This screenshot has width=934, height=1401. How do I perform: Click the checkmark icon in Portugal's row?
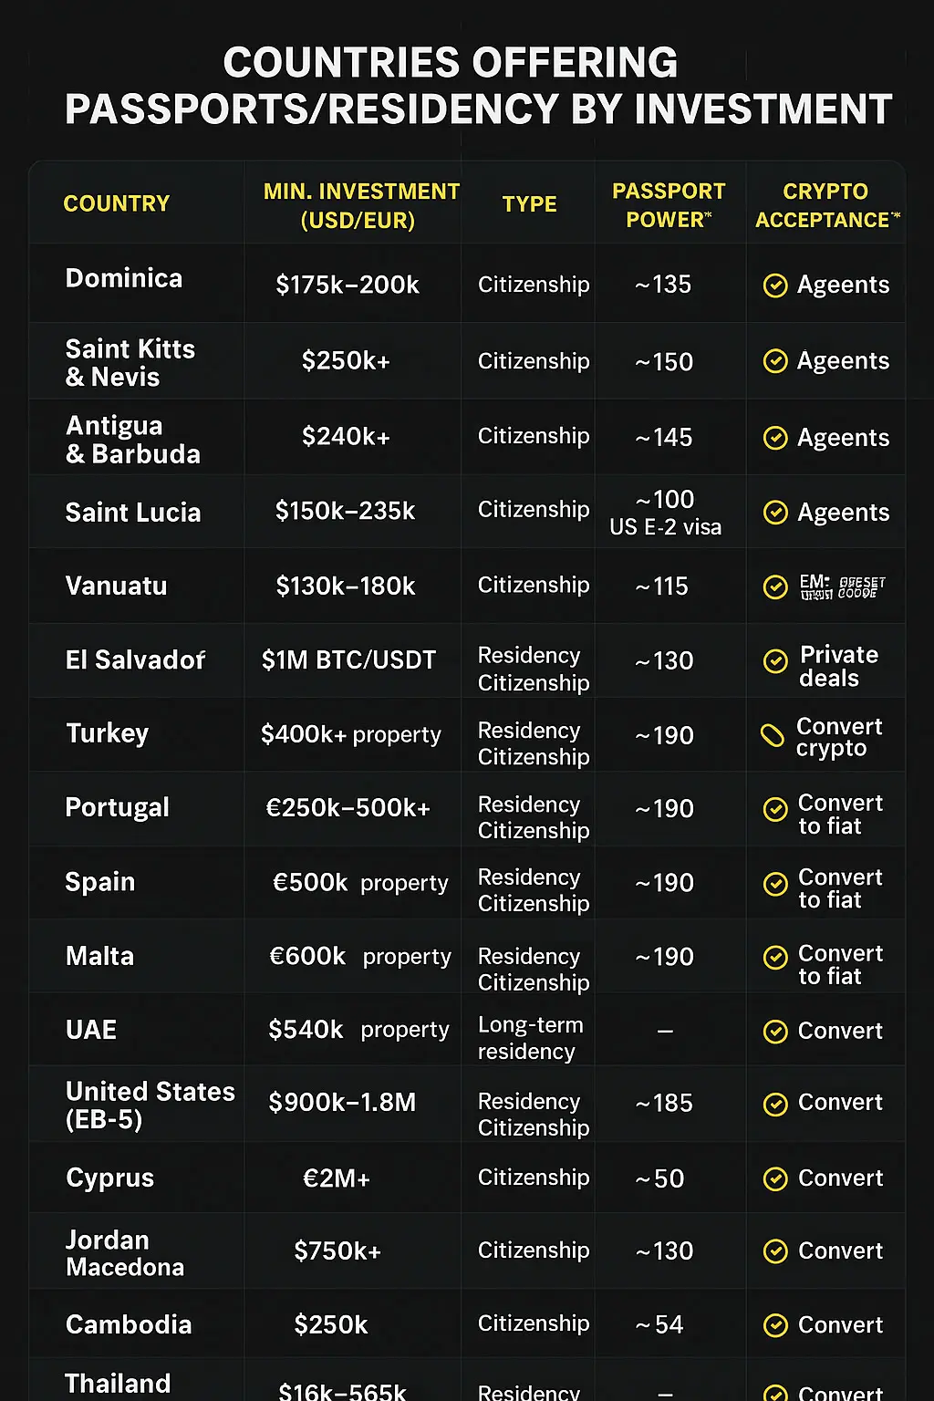click(x=775, y=809)
